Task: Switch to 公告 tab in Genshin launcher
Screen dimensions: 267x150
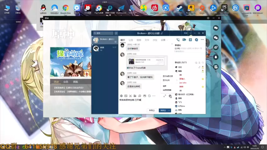Action: 66,82
